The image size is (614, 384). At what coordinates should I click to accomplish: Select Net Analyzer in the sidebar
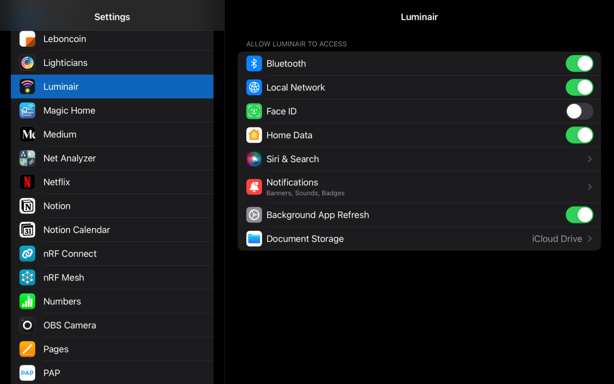[69, 158]
